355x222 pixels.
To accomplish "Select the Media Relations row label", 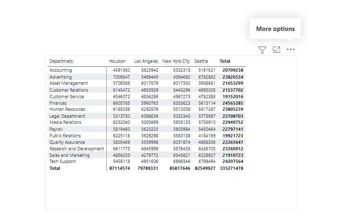I will [x=65, y=123].
